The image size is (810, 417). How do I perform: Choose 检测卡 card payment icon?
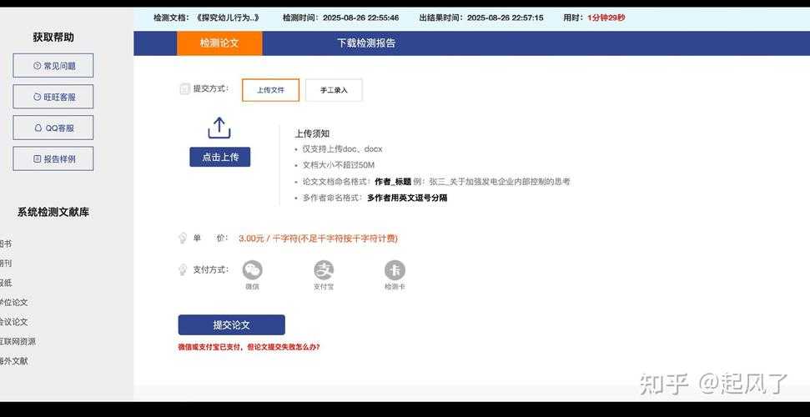(x=395, y=269)
